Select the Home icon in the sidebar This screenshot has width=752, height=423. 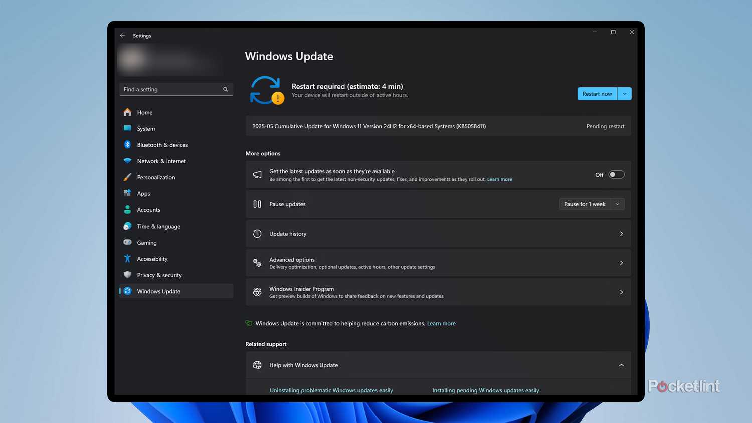click(x=127, y=112)
